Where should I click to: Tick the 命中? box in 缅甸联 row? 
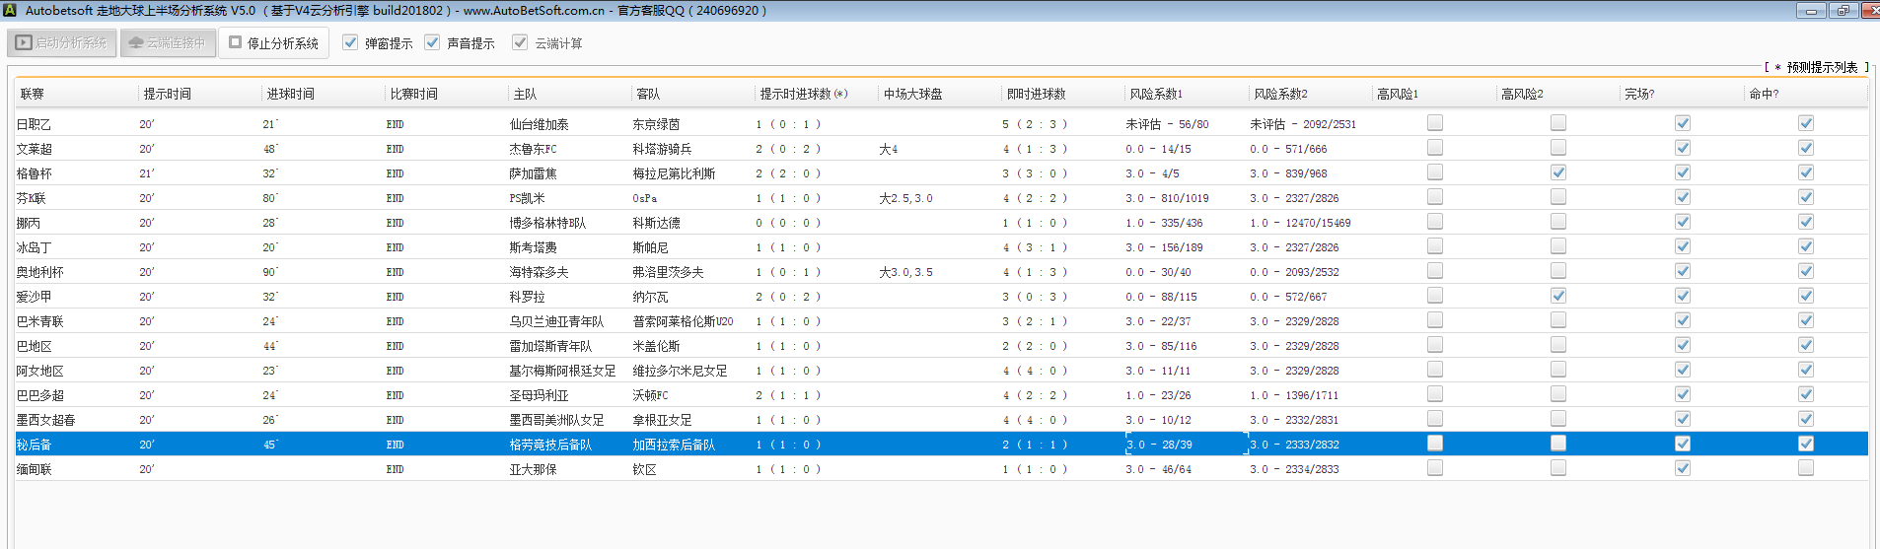[1805, 468]
